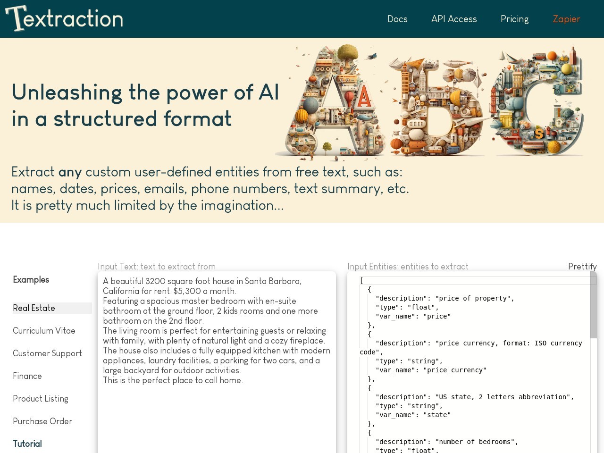Open the Tutorial section

(27, 444)
